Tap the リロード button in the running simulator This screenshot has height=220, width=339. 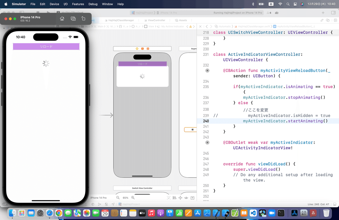46,47
